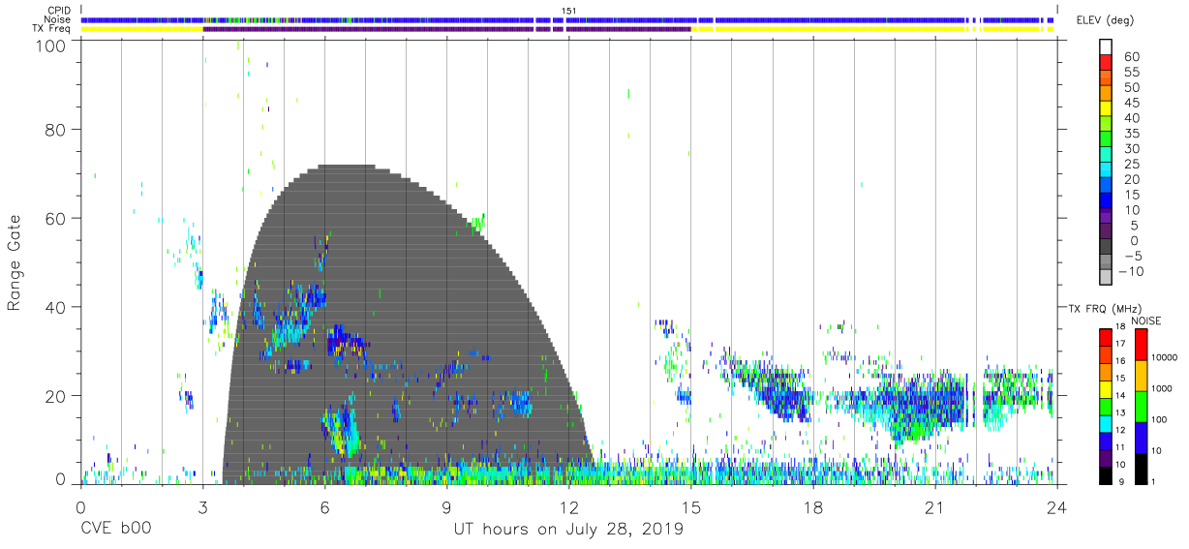
Task: Click the 'Noise' row label at top
Action: point(57,19)
